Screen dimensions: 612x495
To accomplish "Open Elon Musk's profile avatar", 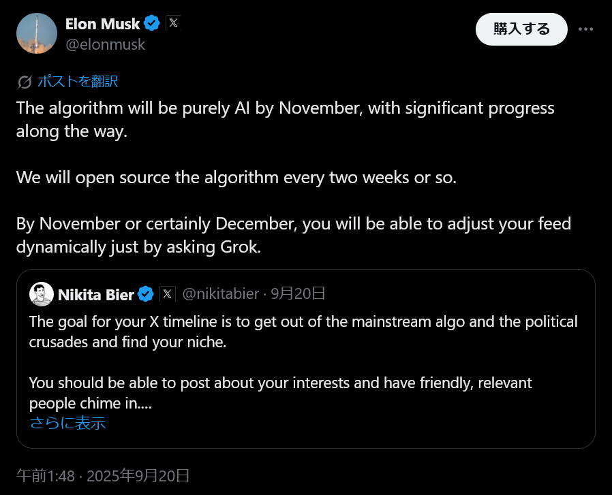I will [x=36, y=33].
